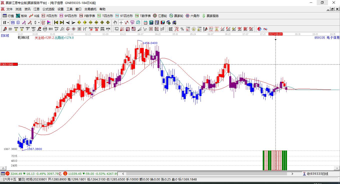
Task: Click scrollbar left arrow below chart
Action: (123, 173)
